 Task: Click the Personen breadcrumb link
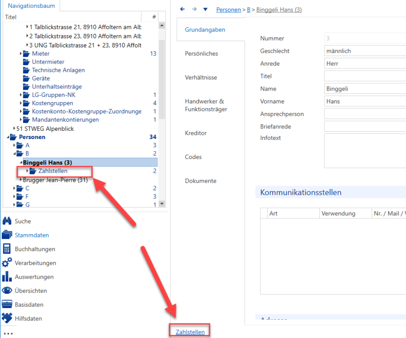[229, 10]
